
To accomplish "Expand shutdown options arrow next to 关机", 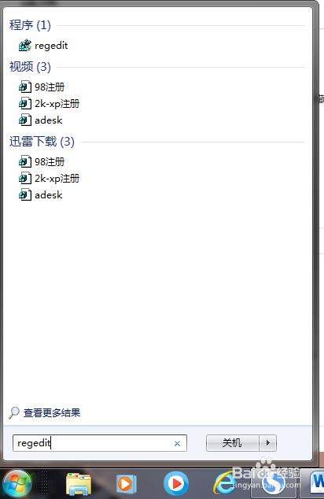I will click(267, 443).
